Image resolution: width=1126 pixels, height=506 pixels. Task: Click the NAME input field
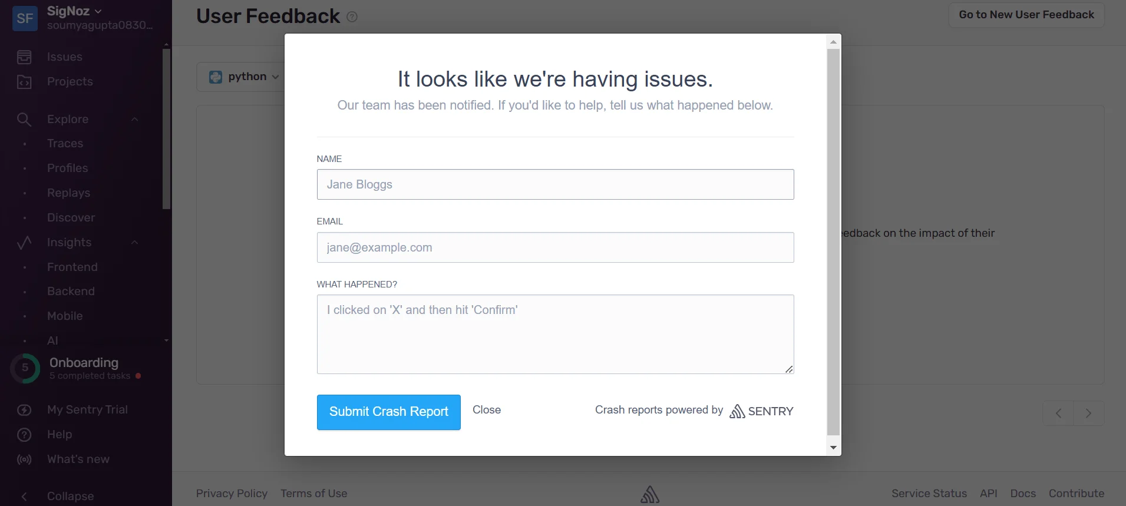click(554, 184)
